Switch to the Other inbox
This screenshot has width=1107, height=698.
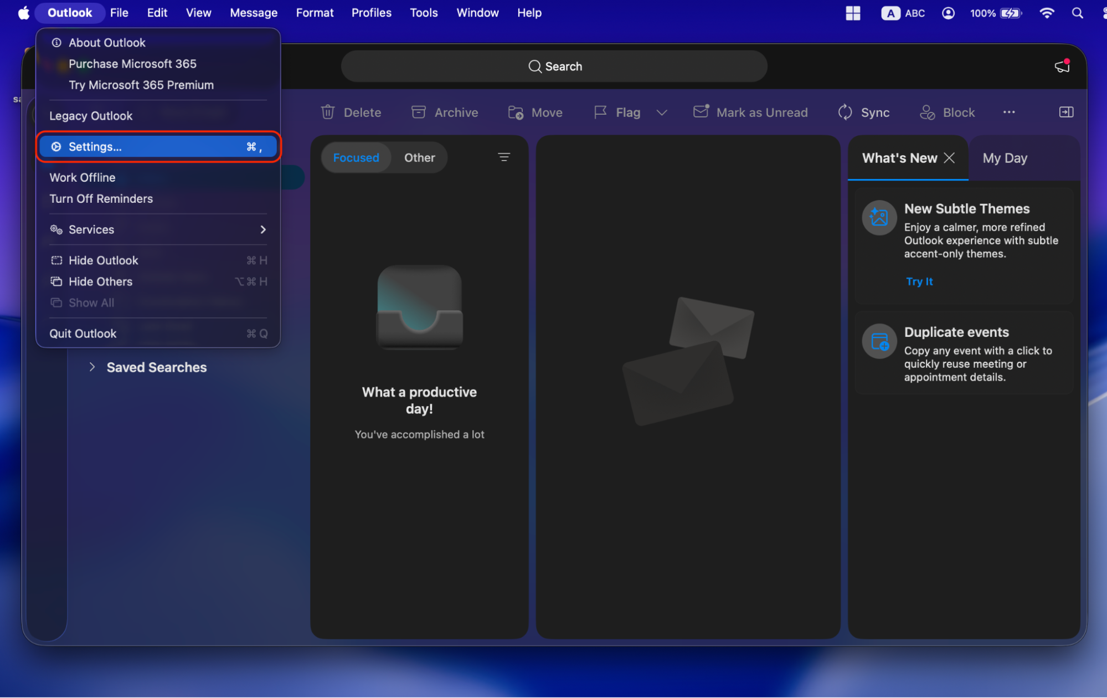tap(419, 157)
